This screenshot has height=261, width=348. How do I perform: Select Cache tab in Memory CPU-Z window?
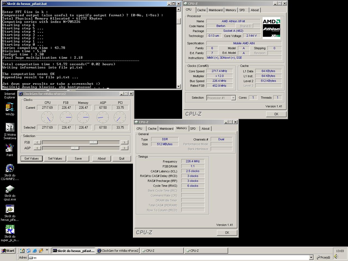click(152, 129)
